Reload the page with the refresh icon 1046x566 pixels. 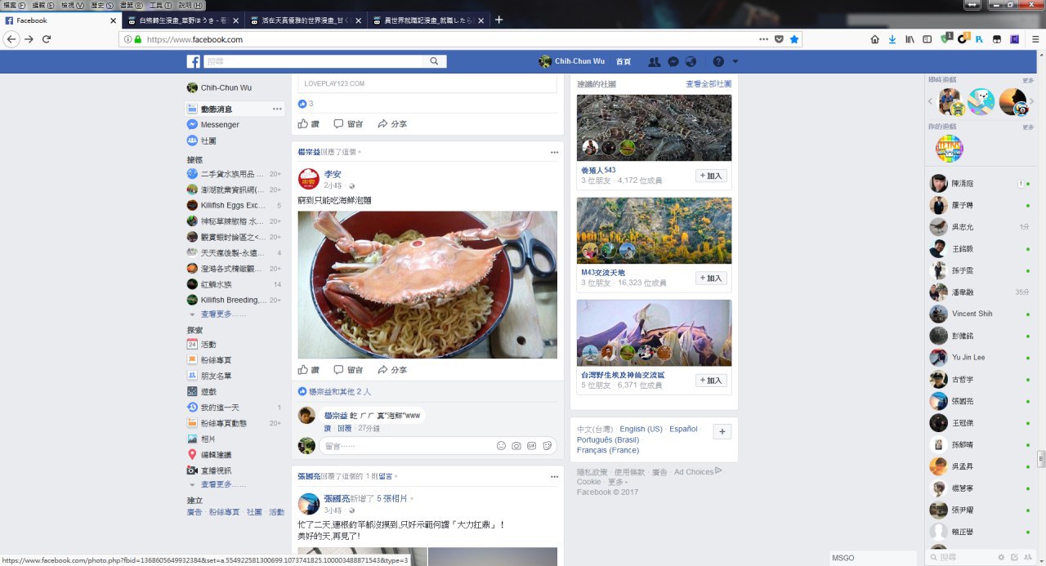tap(47, 39)
